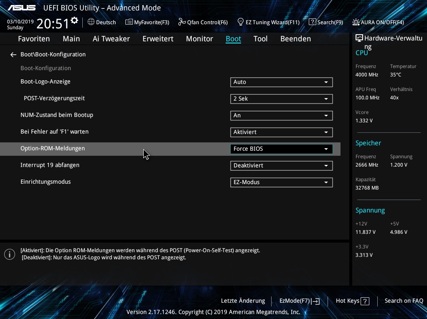
Task: Open the Boot-Logo-Anzeige dropdown
Action: pyautogui.click(x=281, y=82)
